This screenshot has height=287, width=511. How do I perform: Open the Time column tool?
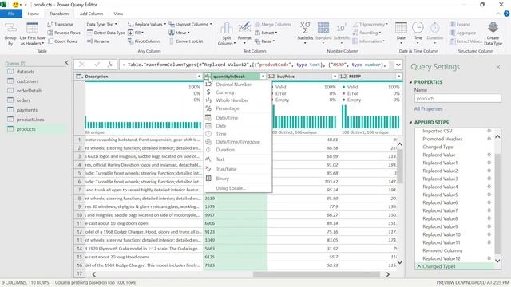coord(418,34)
